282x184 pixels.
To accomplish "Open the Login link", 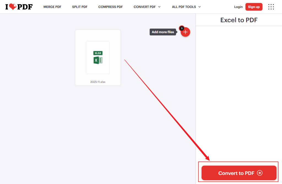I will pos(238,7).
